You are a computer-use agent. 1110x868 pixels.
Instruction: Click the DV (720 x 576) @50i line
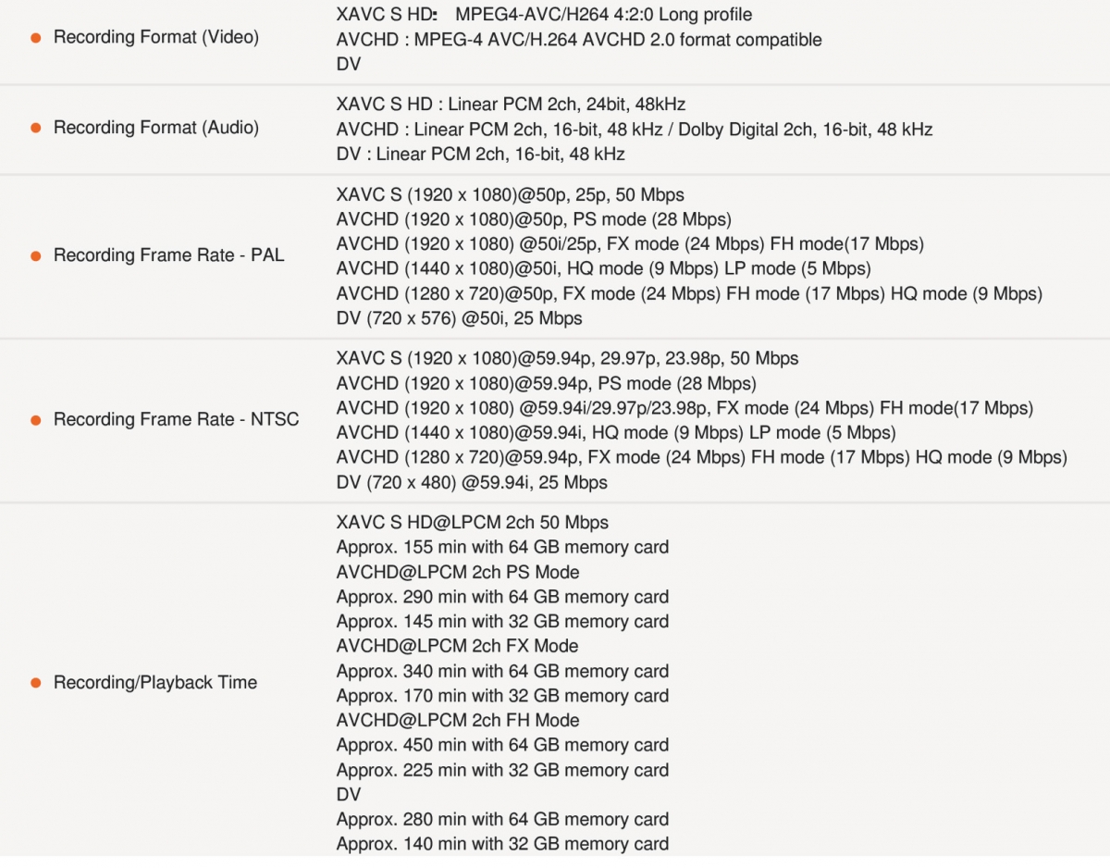click(459, 318)
